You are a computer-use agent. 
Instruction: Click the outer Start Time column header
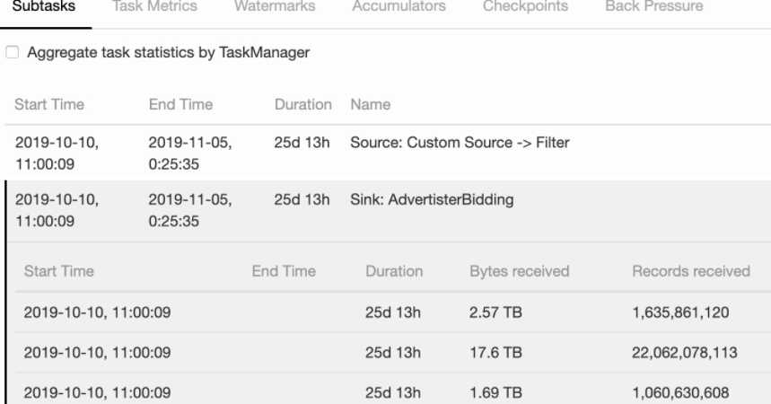[49, 104]
